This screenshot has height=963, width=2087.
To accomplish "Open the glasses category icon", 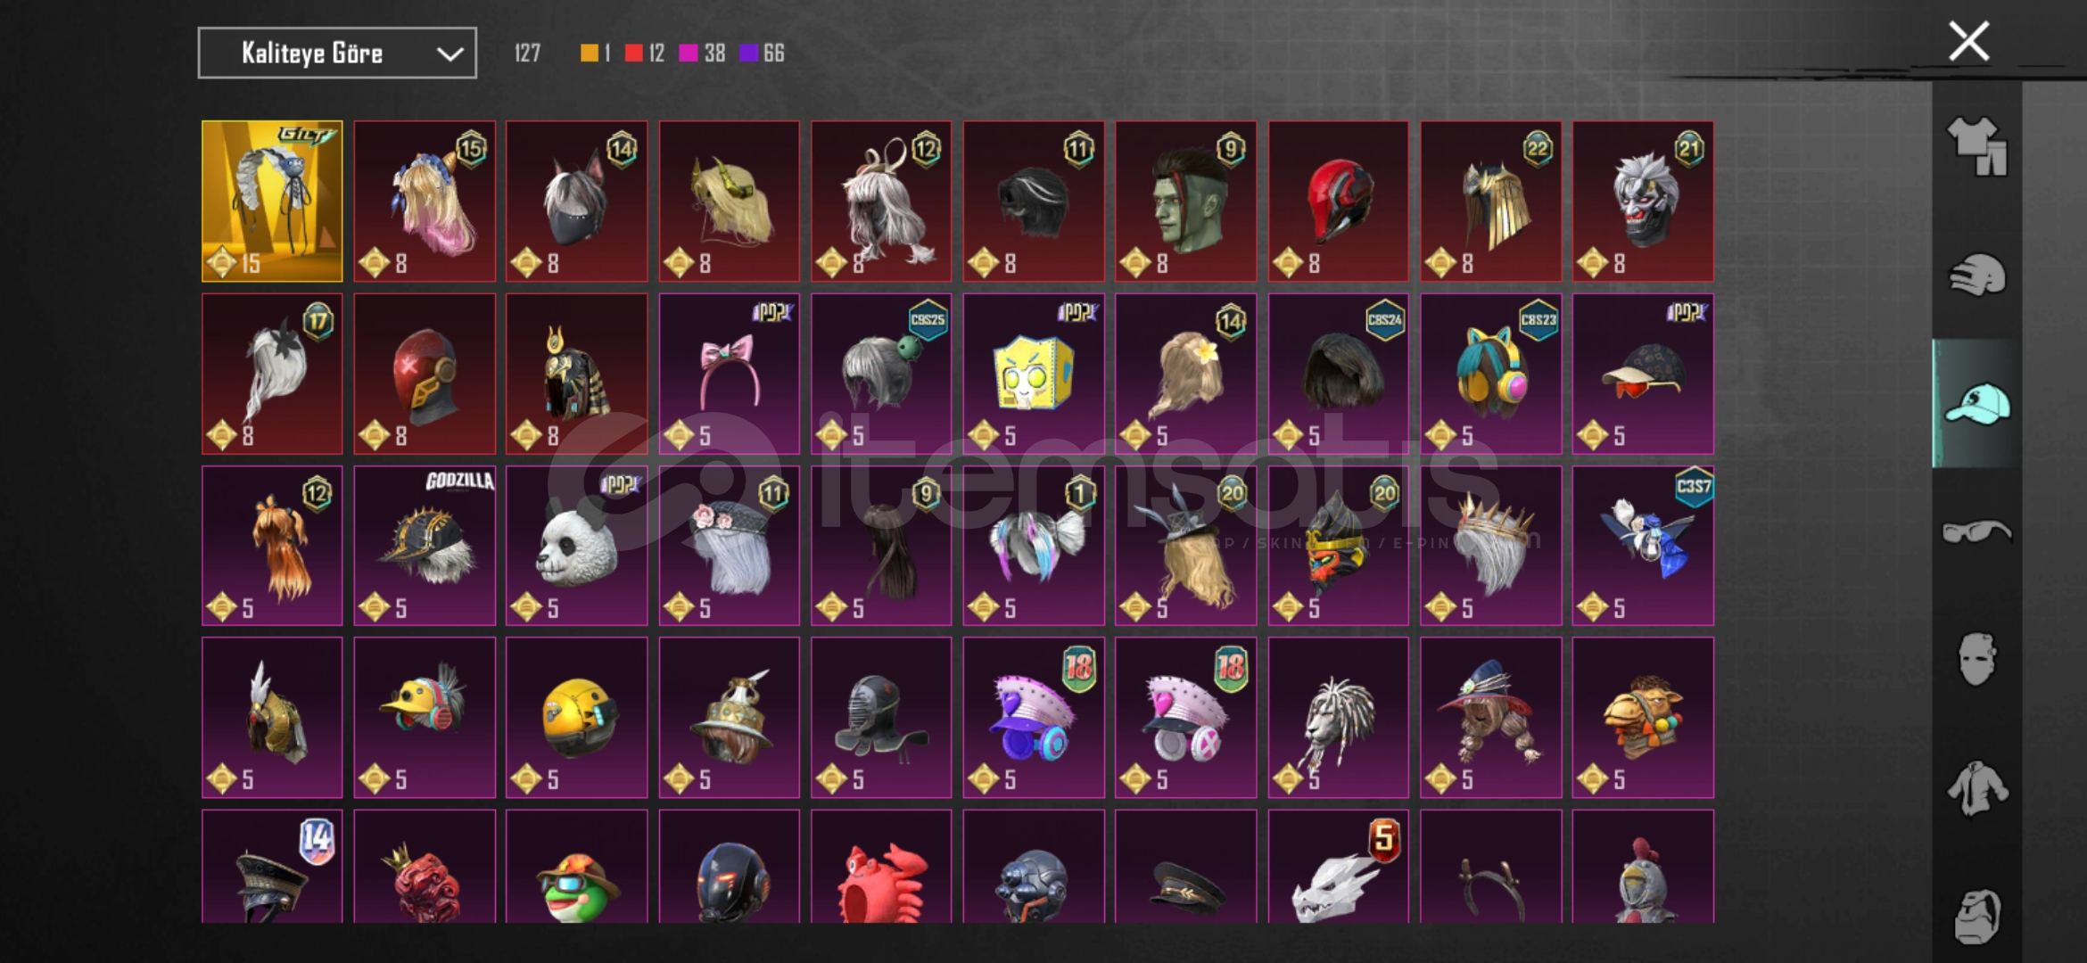I will pos(1976,532).
